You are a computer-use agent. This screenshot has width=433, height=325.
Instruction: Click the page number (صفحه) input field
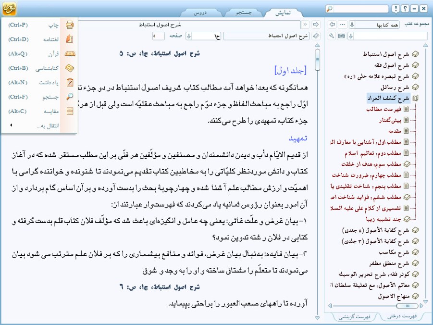(159, 36)
